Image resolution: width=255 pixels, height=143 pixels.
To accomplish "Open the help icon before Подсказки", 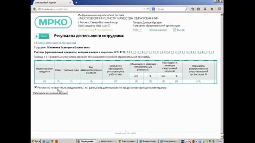I will pos(80,30).
